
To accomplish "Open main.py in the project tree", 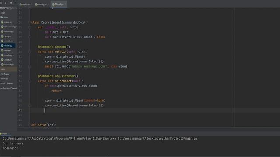I will (4, 78).
